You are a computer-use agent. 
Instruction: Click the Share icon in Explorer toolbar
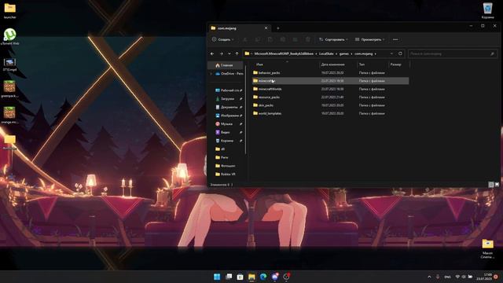click(x=296, y=39)
